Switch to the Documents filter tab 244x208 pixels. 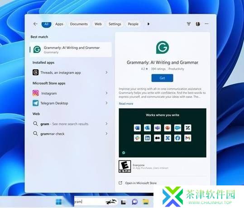click(x=79, y=24)
